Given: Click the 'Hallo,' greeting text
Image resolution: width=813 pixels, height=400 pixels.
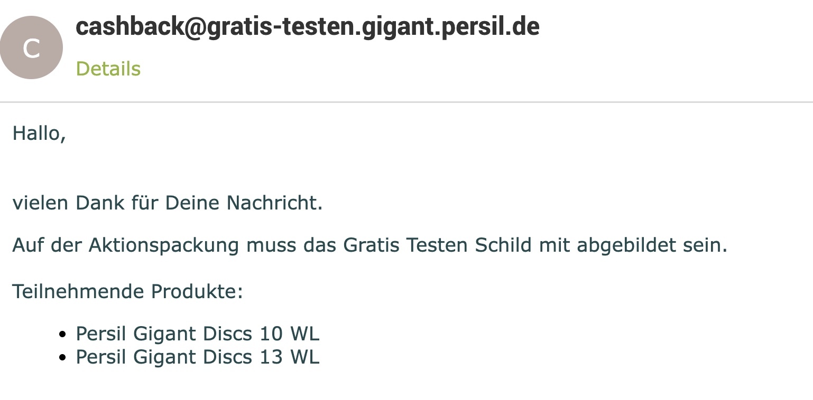Looking at the screenshot, I should (x=39, y=133).
